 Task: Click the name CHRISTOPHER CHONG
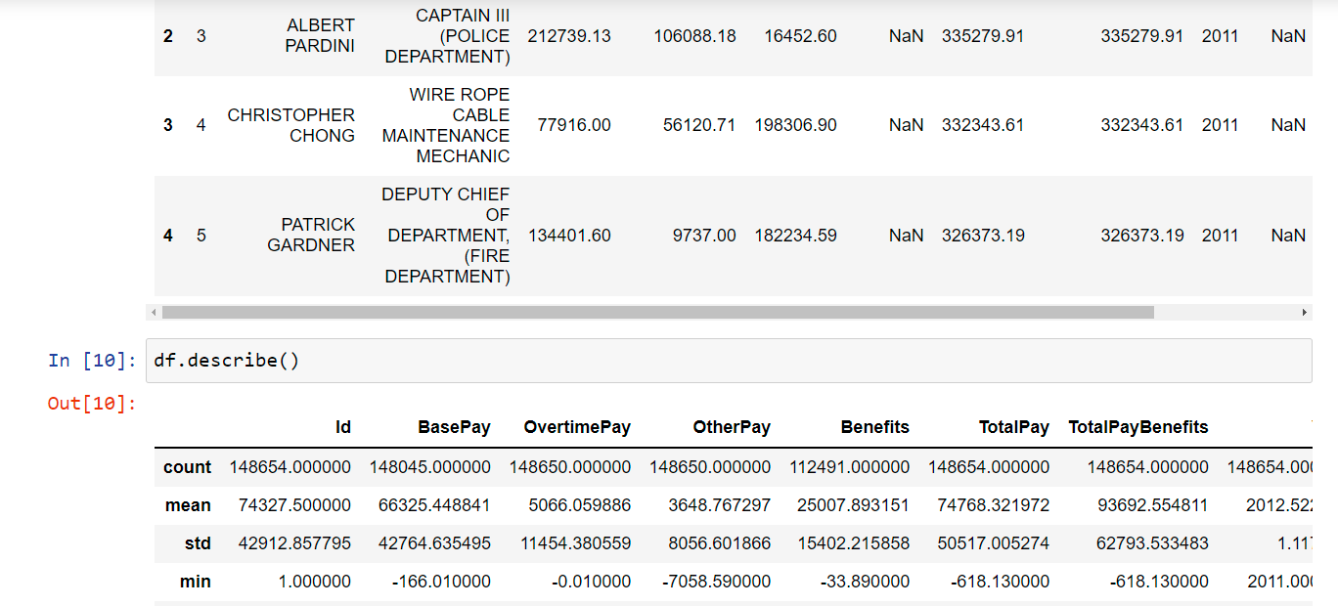pyautogui.click(x=291, y=125)
